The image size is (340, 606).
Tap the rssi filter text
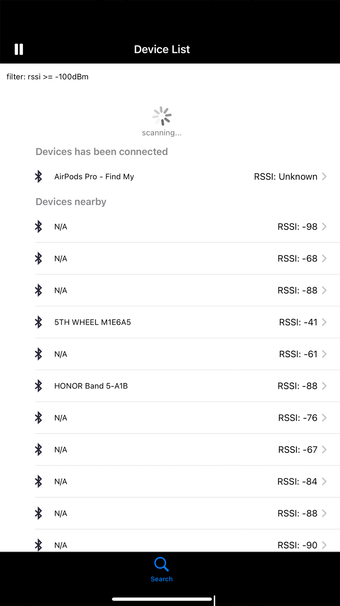click(48, 77)
